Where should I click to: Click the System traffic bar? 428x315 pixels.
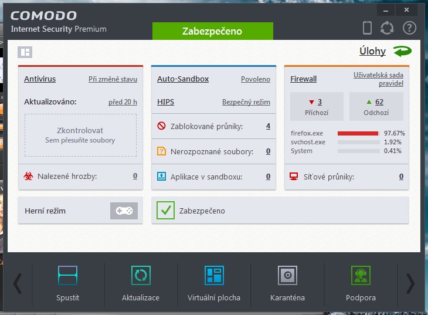[358, 151]
